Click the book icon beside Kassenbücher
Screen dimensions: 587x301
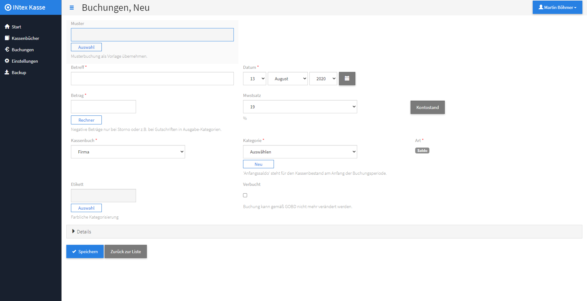(7, 38)
